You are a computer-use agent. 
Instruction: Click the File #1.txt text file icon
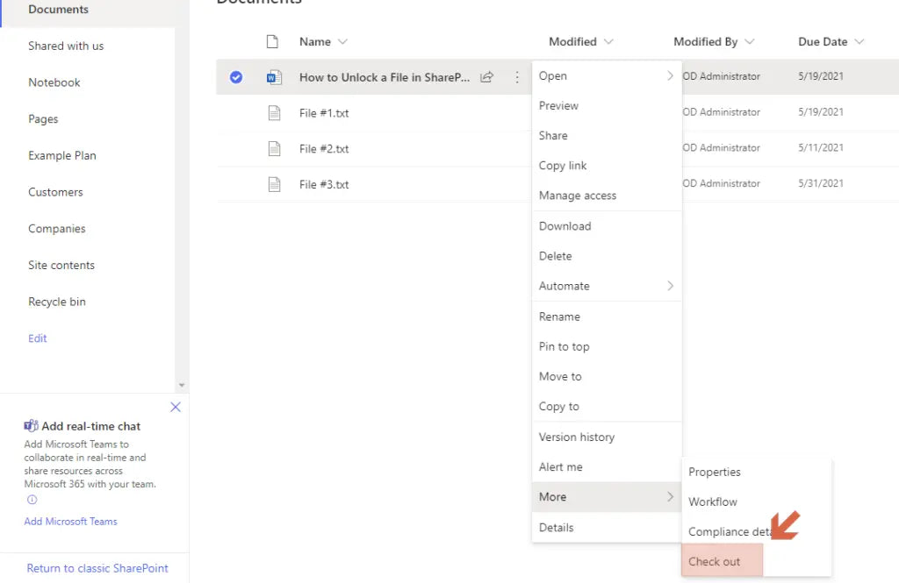tap(274, 113)
